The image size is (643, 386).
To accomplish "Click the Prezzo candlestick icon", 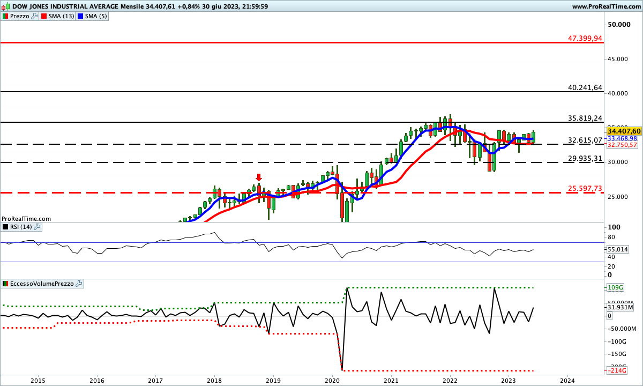I will pyautogui.click(x=5, y=16).
